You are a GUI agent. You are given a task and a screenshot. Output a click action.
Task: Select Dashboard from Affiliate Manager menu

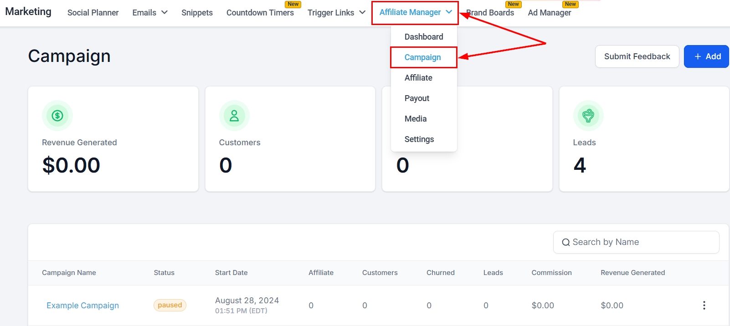pyautogui.click(x=424, y=37)
